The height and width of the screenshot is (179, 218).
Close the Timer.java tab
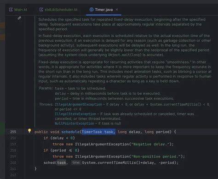pyautogui.click(x=117, y=10)
